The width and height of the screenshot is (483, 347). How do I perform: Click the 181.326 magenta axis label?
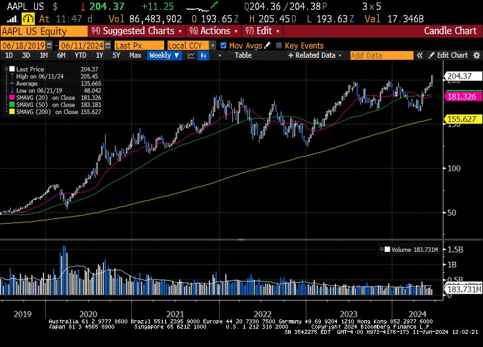[462, 96]
